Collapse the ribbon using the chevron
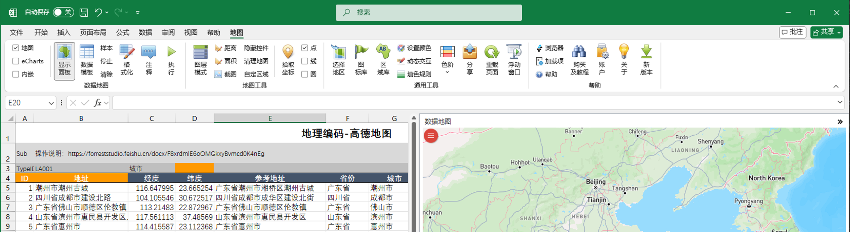The width and height of the screenshot is (850, 232). [836, 86]
